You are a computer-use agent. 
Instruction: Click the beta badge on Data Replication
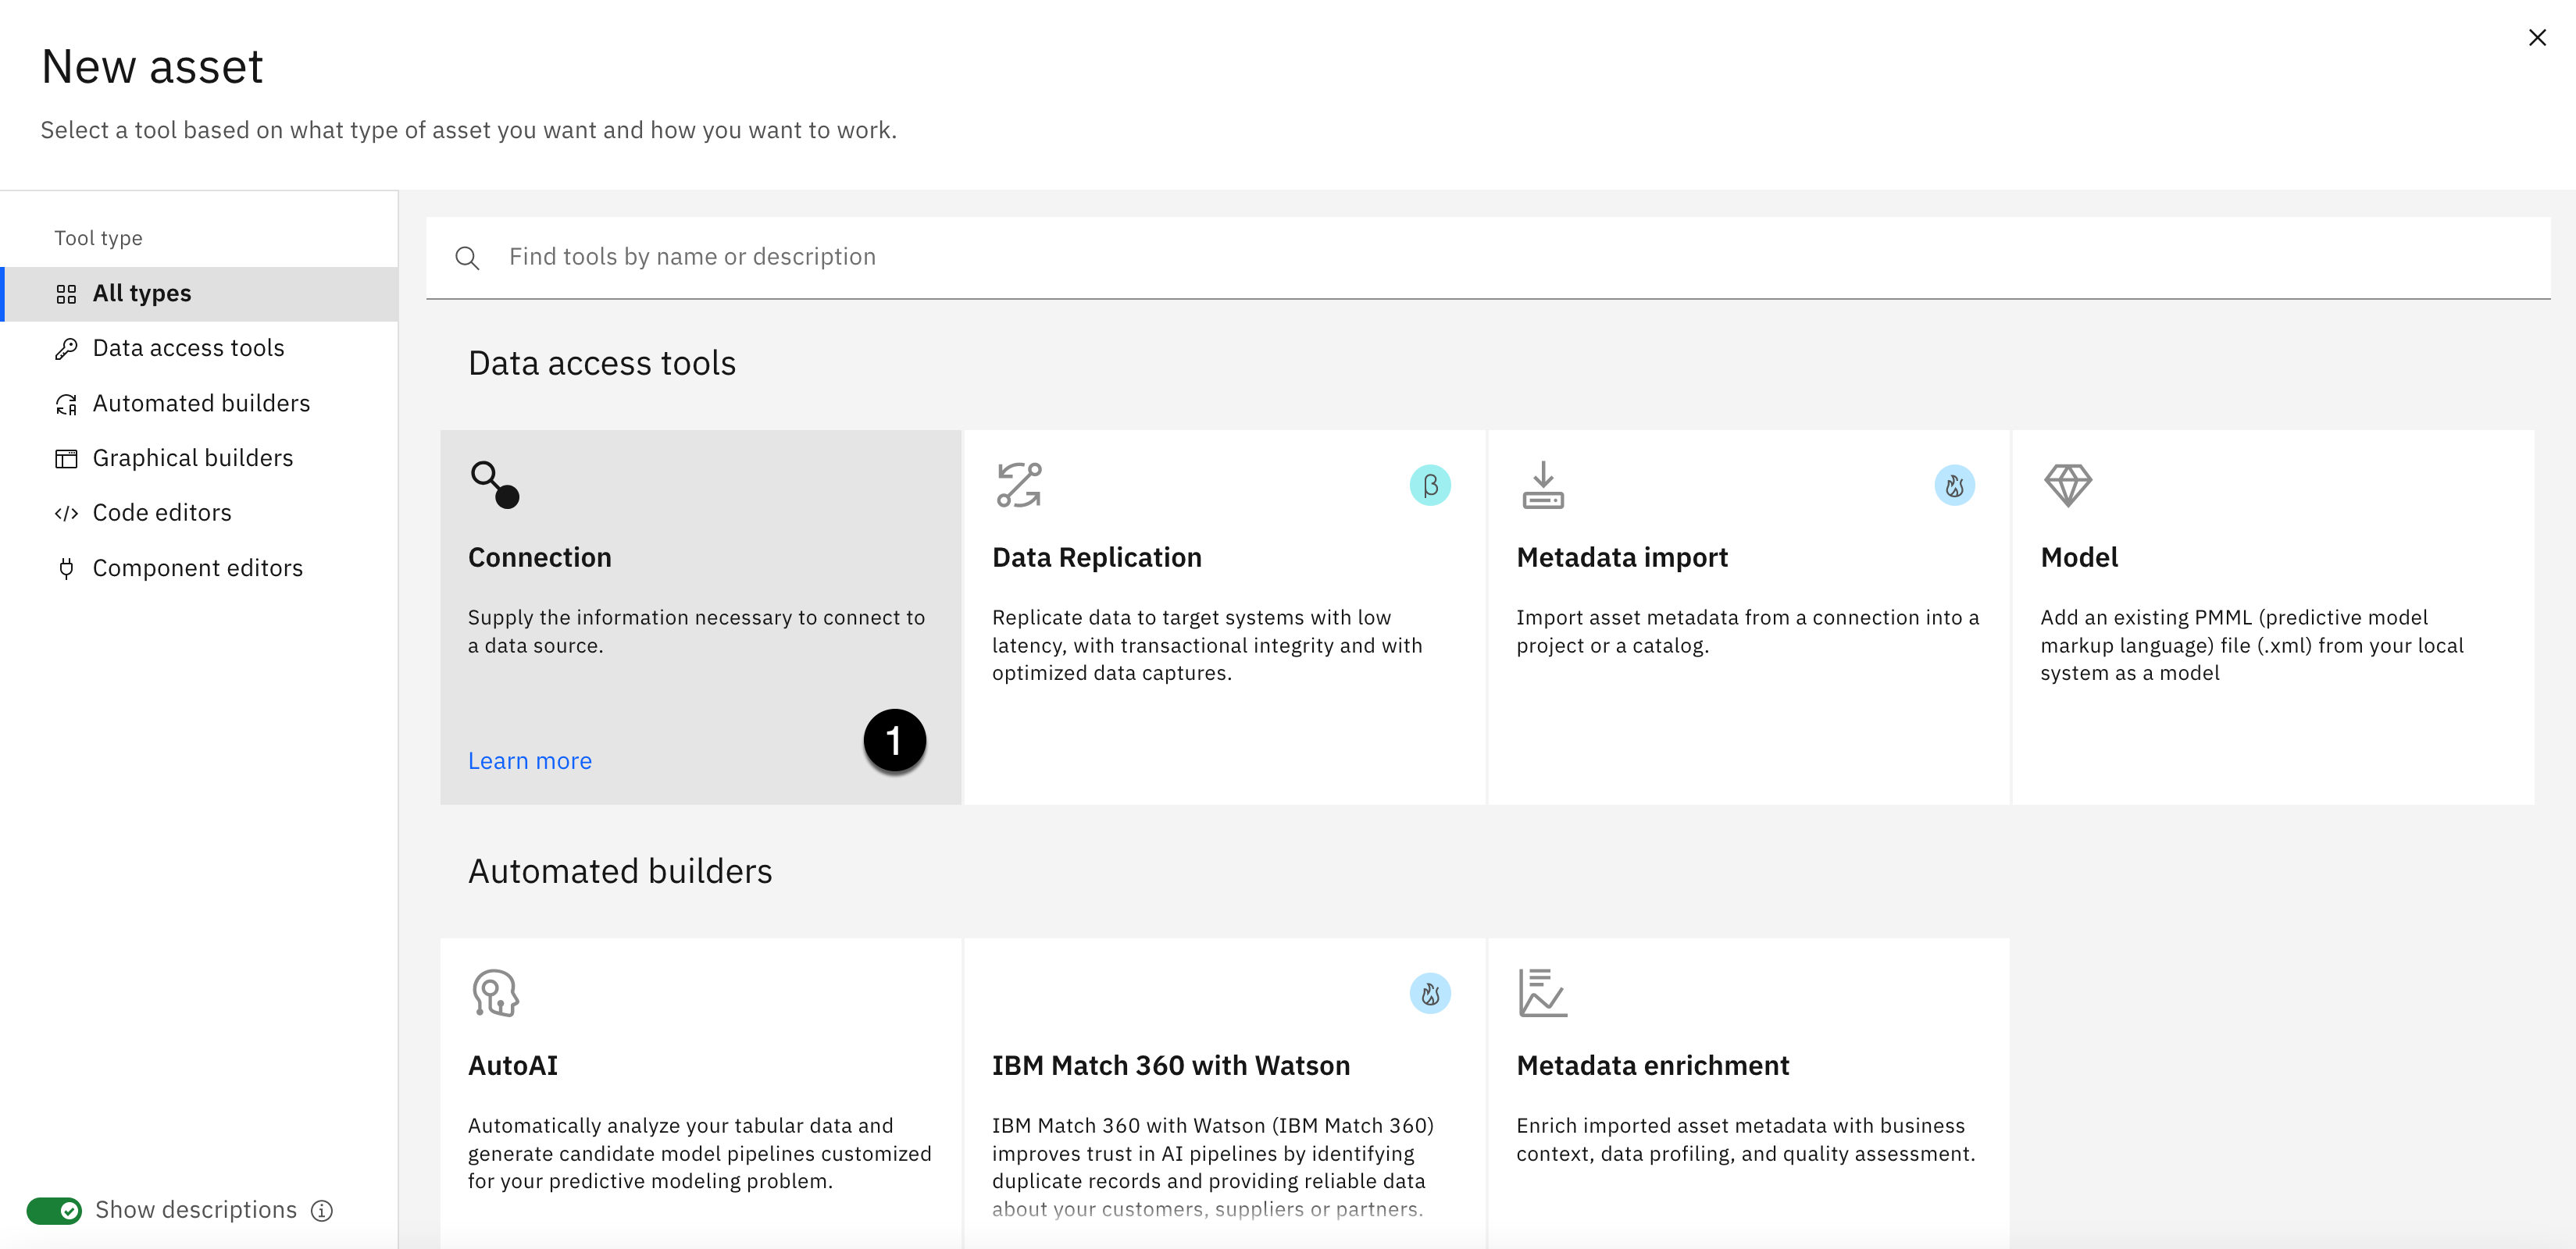click(x=1430, y=486)
